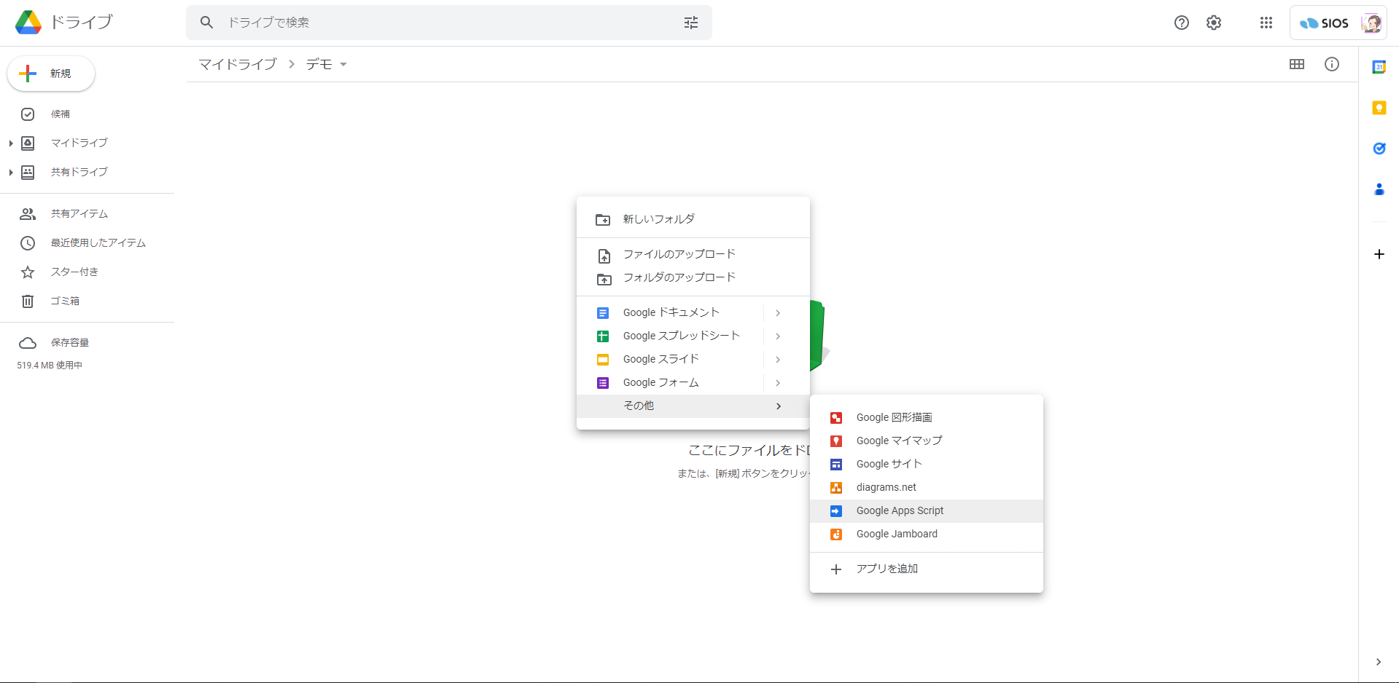
Task: Choose フォルダのアップロード menu item
Action: coord(693,277)
